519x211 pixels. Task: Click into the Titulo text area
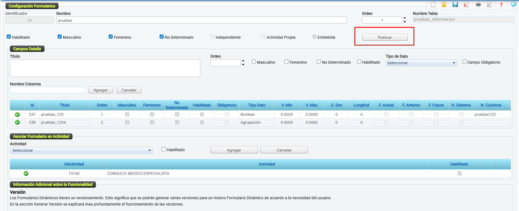(105, 68)
